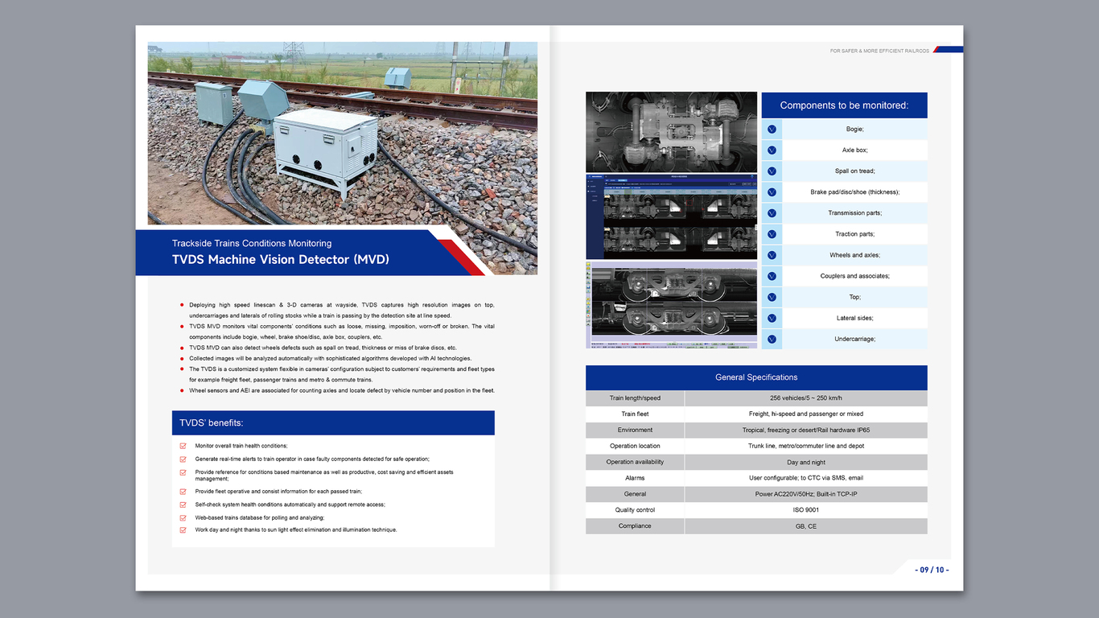Toggle checkbox for Monitor overall train health conditions
The height and width of the screenshot is (618, 1099).
coord(183,446)
